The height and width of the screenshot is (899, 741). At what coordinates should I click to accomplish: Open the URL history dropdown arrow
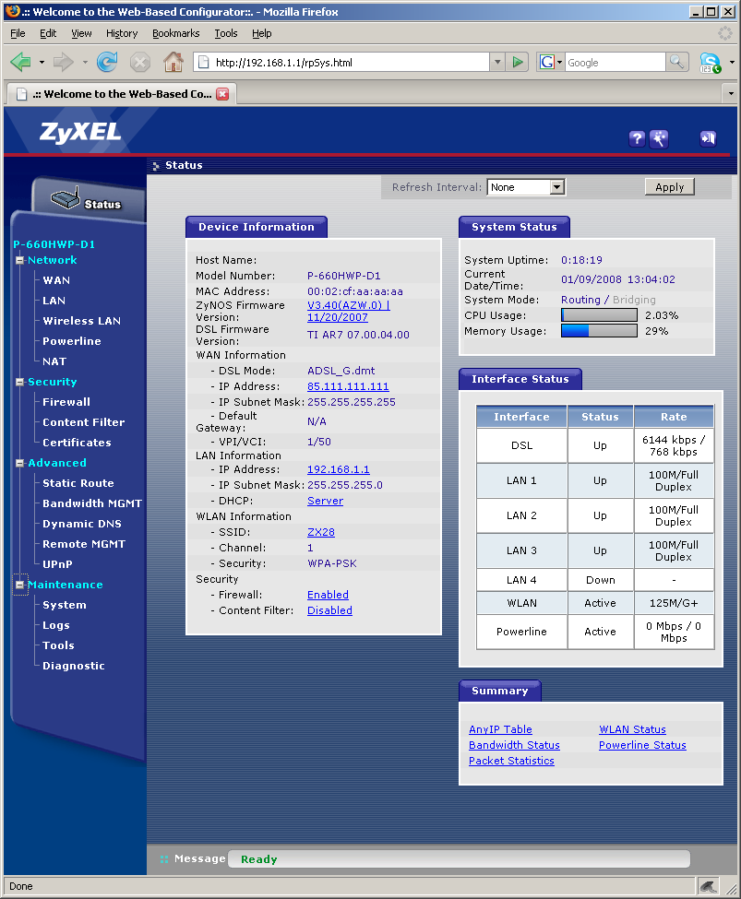tap(497, 62)
